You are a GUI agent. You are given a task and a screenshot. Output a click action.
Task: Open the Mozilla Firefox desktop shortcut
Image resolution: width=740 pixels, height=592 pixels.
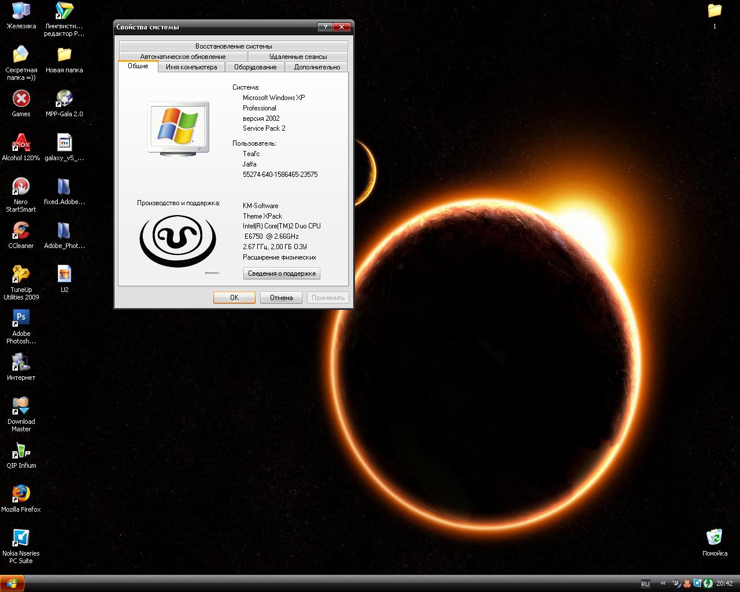tap(21, 493)
